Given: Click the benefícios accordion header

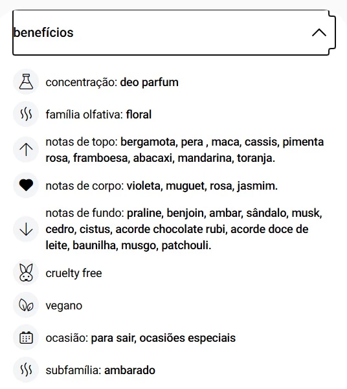Looking at the screenshot, I should click(174, 33).
